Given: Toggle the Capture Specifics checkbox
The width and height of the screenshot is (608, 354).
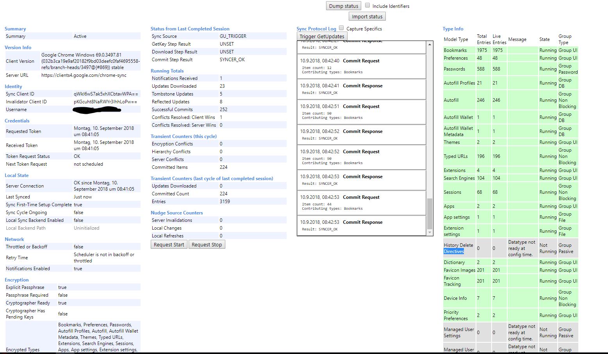Looking at the screenshot, I should (x=341, y=28).
